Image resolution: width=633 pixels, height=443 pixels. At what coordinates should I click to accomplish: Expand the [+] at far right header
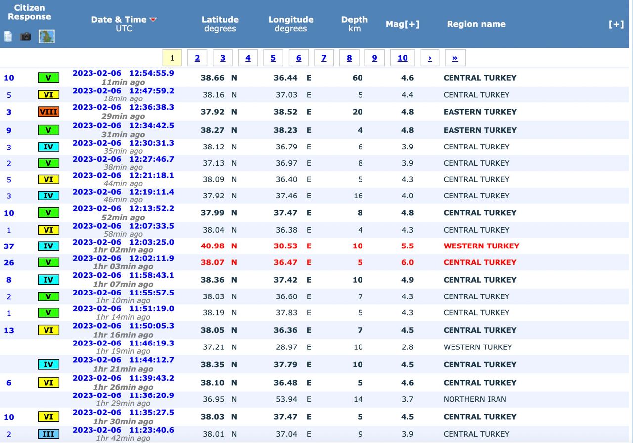(x=616, y=24)
